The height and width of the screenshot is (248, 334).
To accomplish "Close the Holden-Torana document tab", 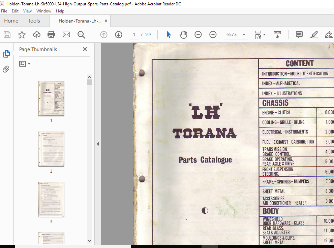I will 106,21.
